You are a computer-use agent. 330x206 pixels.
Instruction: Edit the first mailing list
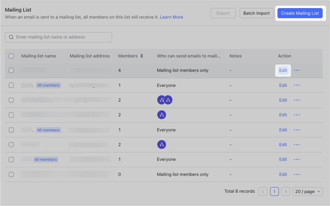283,70
